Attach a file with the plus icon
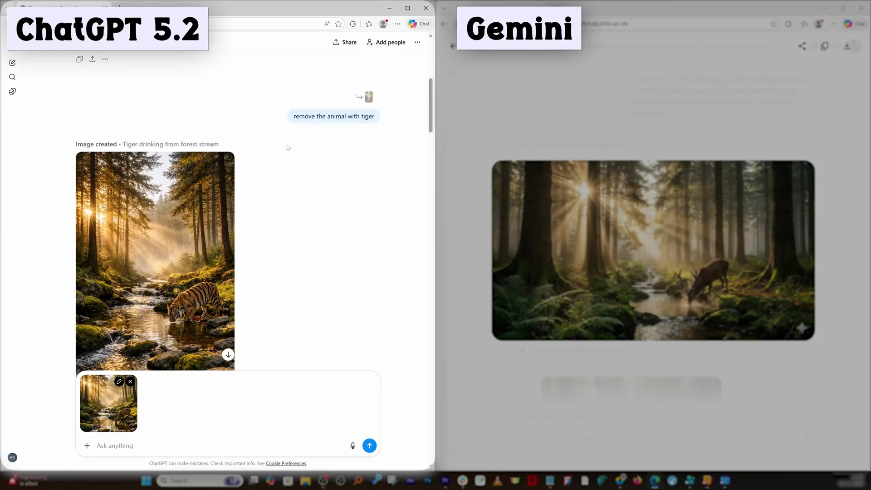Image resolution: width=871 pixels, height=490 pixels. (87, 446)
